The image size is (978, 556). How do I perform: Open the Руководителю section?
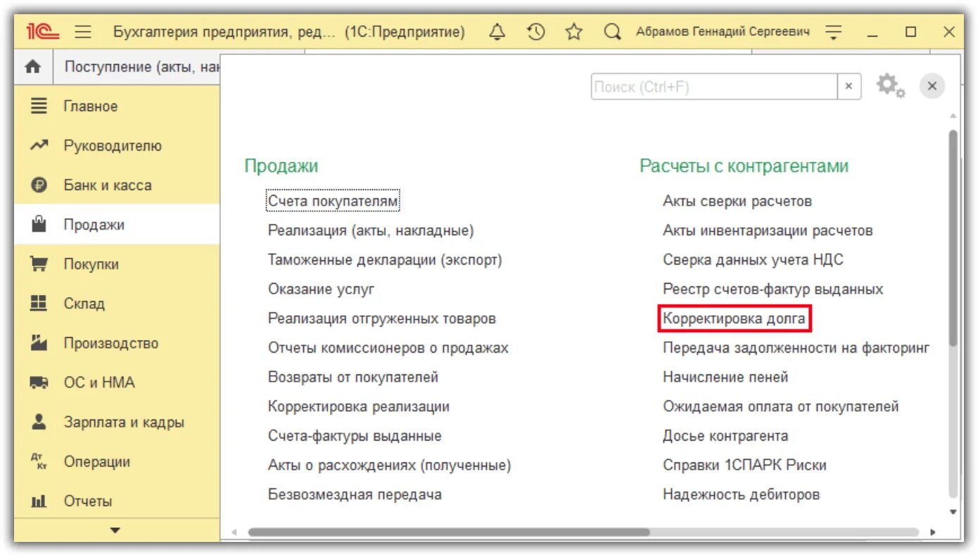117,146
